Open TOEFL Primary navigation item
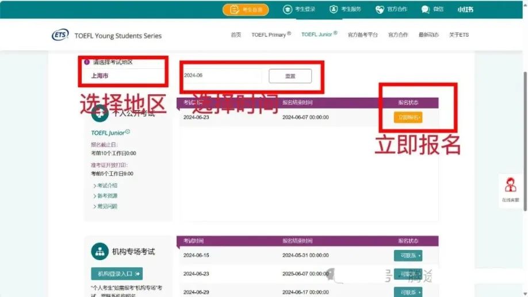The height and width of the screenshot is (297, 528). [271, 34]
